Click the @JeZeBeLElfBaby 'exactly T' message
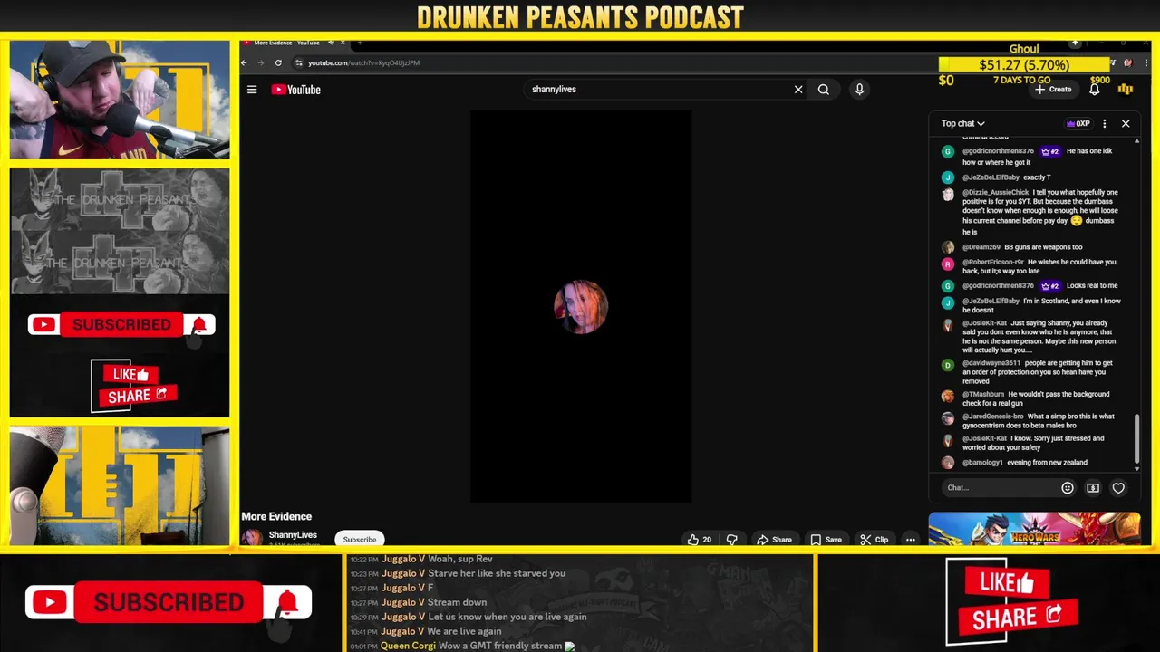1160x652 pixels. click(1006, 177)
